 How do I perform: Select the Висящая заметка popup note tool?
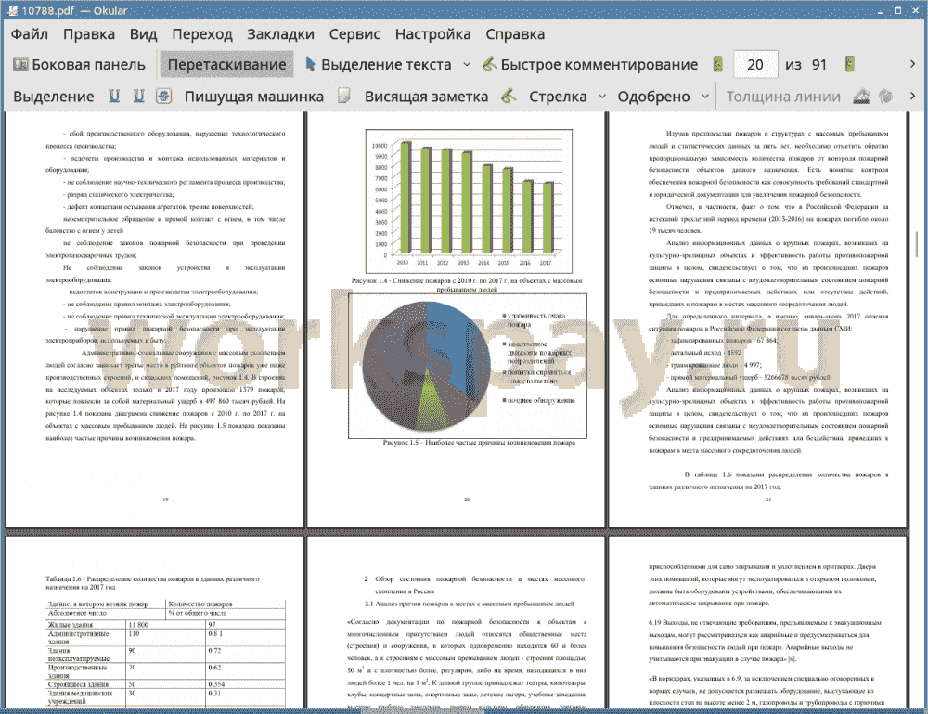pyautogui.click(x=426, y=96)
